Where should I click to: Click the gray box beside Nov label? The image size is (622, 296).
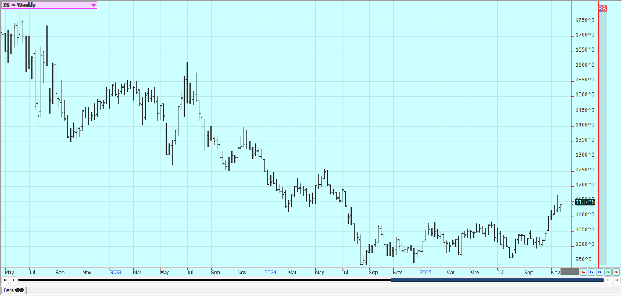pyautogui.click(x=570, y=271)
